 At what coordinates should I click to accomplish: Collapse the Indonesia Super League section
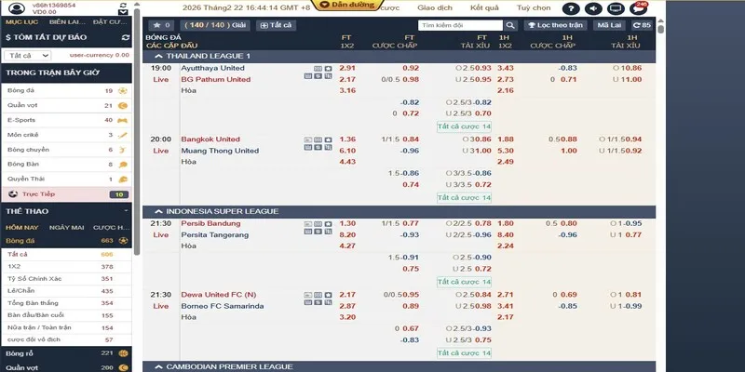click(158, 211)
